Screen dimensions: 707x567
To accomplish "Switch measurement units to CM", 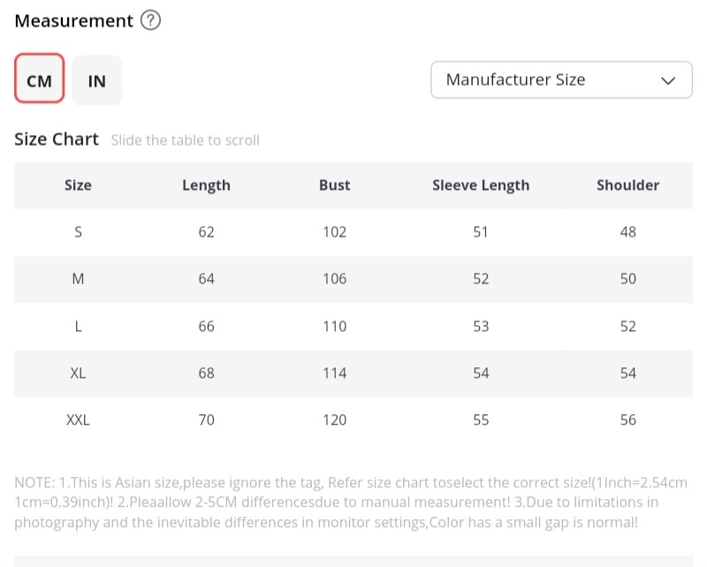I will tap(40, 80).
